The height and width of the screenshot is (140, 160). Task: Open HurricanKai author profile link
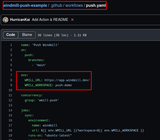click(20, 20)
